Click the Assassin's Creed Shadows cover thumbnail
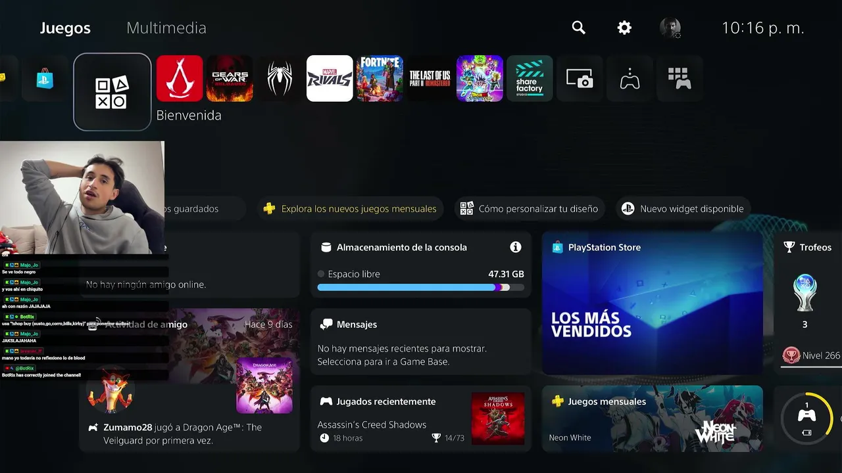This screenshot has height=473, width=842. pos(498,418)
